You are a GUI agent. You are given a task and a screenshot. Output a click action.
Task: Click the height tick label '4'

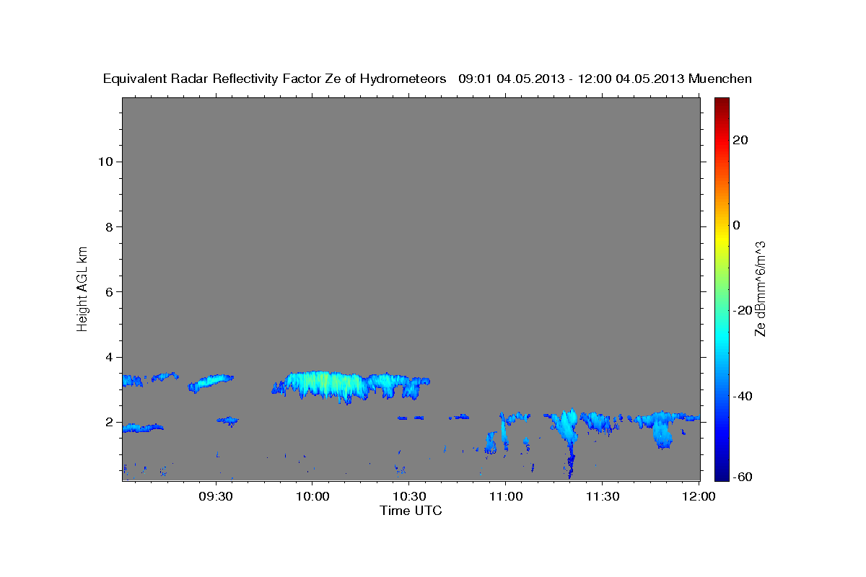coord(109,356)
